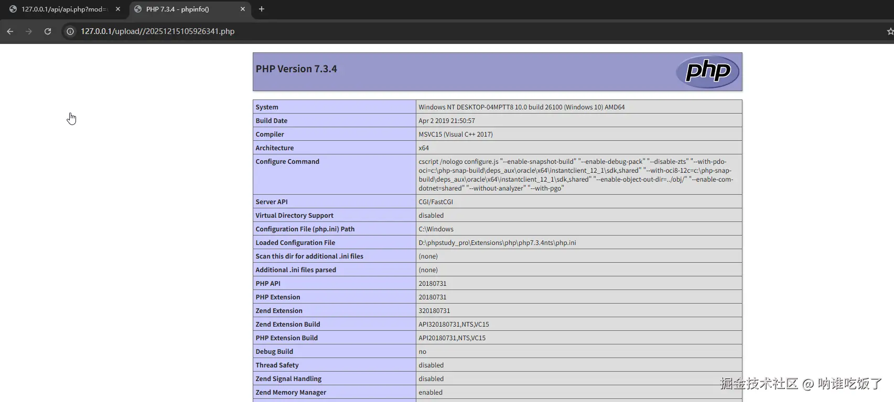
Task: Click the browser forward arrow
Action: click(29, 31)
